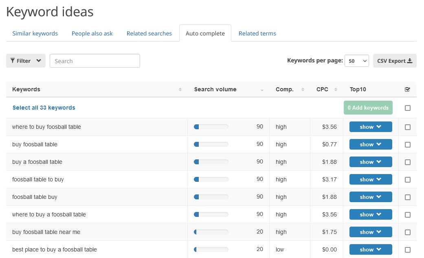The height and width of the screenshot is (258, 424).
Task: Click volume bar for where to buy foosball table
Action: (211, 127)
